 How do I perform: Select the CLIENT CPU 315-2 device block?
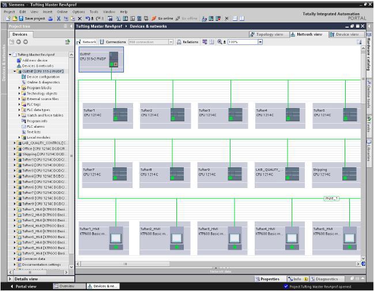pos(101,59)
